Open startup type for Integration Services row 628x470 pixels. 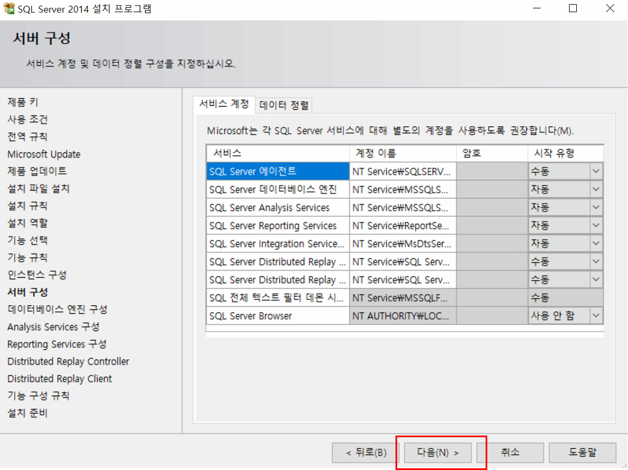point(596,243)
